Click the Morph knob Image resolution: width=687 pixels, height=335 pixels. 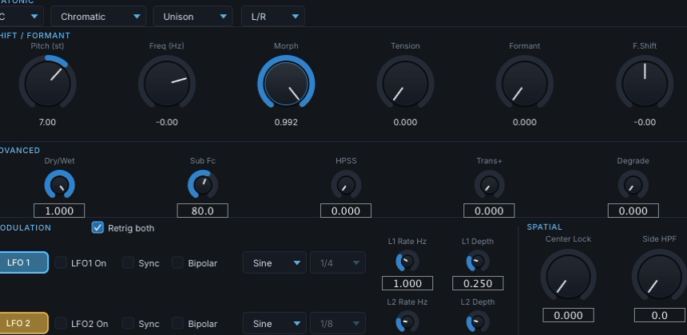286,83
